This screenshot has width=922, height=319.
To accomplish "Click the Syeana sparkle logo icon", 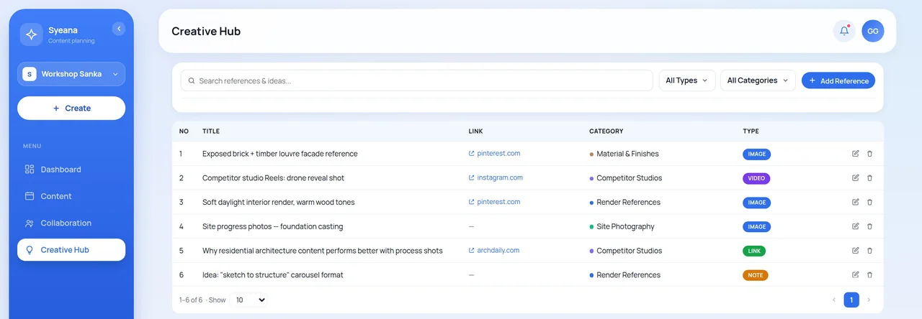I will click(x=32, y=34).
